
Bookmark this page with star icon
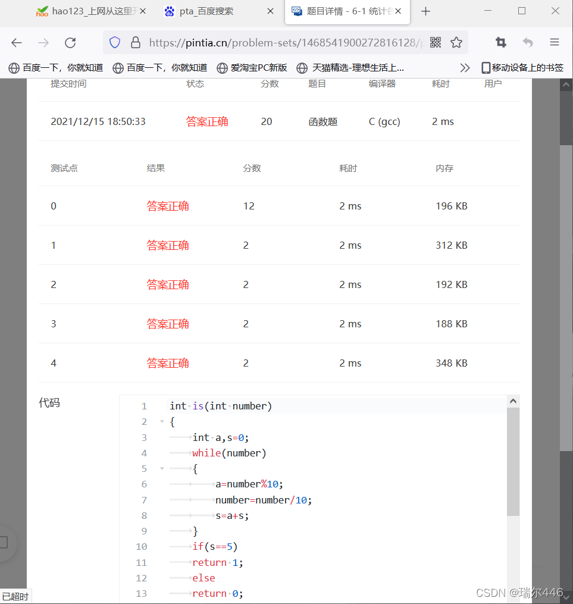pos(456,42)
